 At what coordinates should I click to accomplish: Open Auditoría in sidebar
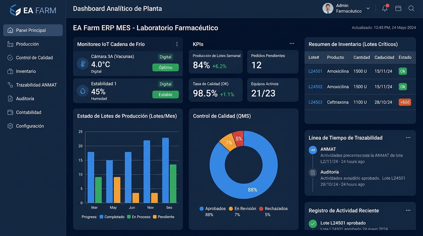tap(33, 99)
